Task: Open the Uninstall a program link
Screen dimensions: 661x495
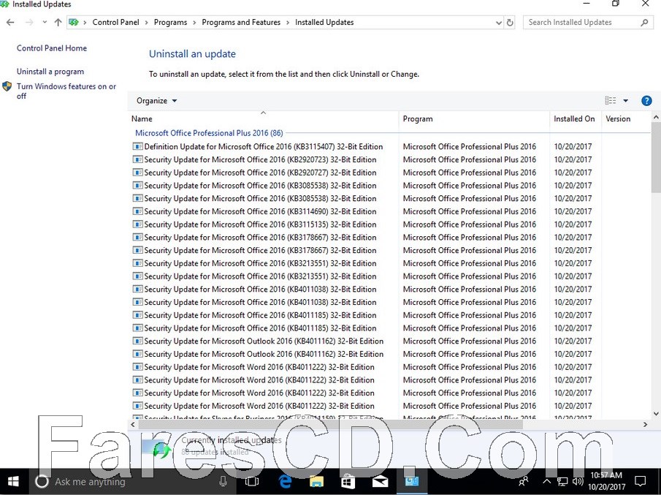Action: (x=50, y=72)
